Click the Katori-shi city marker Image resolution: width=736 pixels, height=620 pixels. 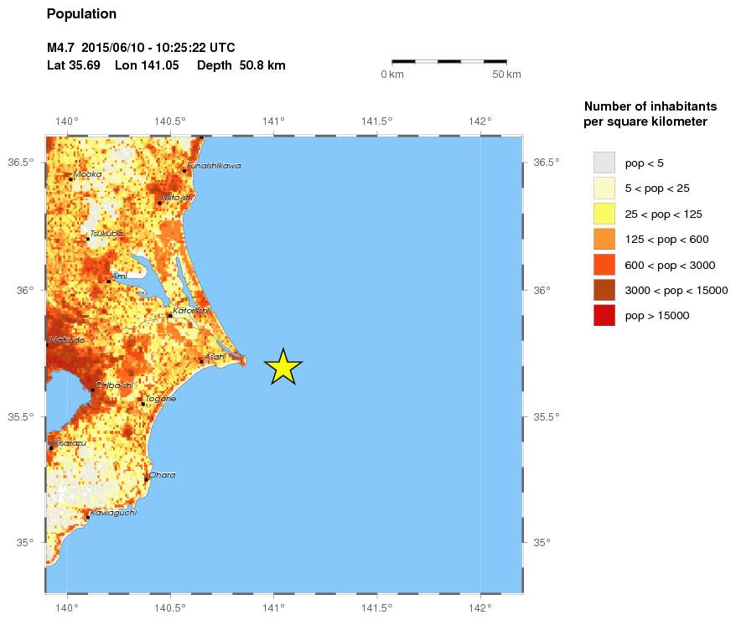[170, 315]
